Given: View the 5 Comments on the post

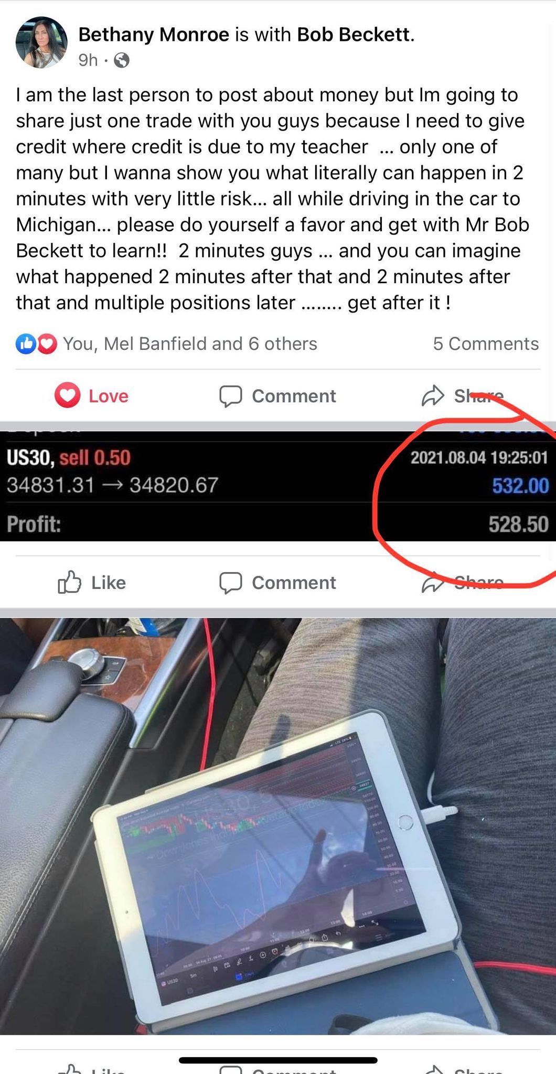Looking at the screenshot, I should 486,343.
